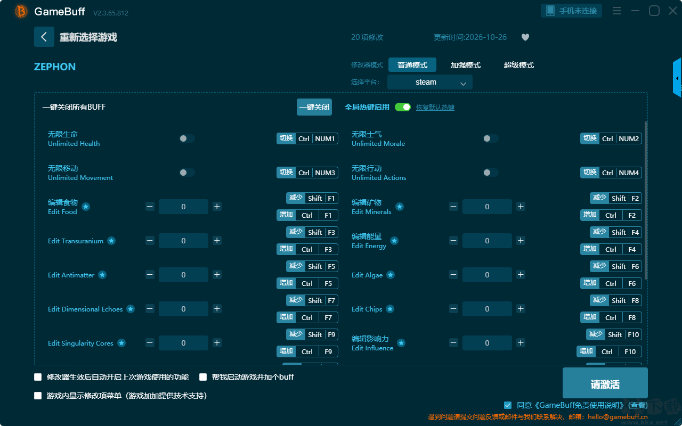Expand the blue side panel arrow
The image size is (682, 426).
point(677,78)
